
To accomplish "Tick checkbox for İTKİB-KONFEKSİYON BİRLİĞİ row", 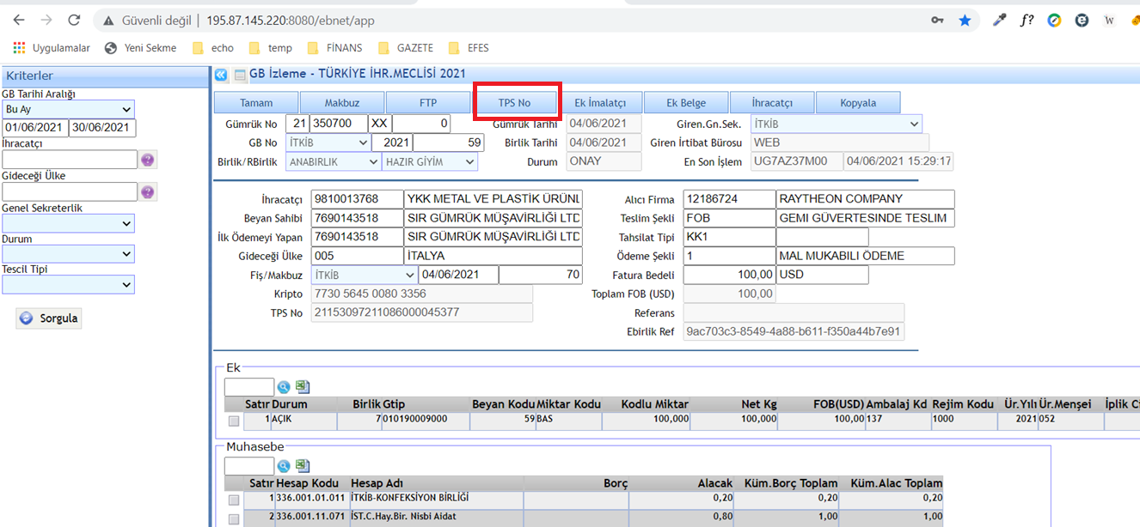I will click(x=234, y=500).
